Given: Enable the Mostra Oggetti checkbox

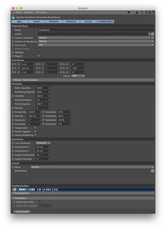Looking at the screenshot, I should 35,131.
